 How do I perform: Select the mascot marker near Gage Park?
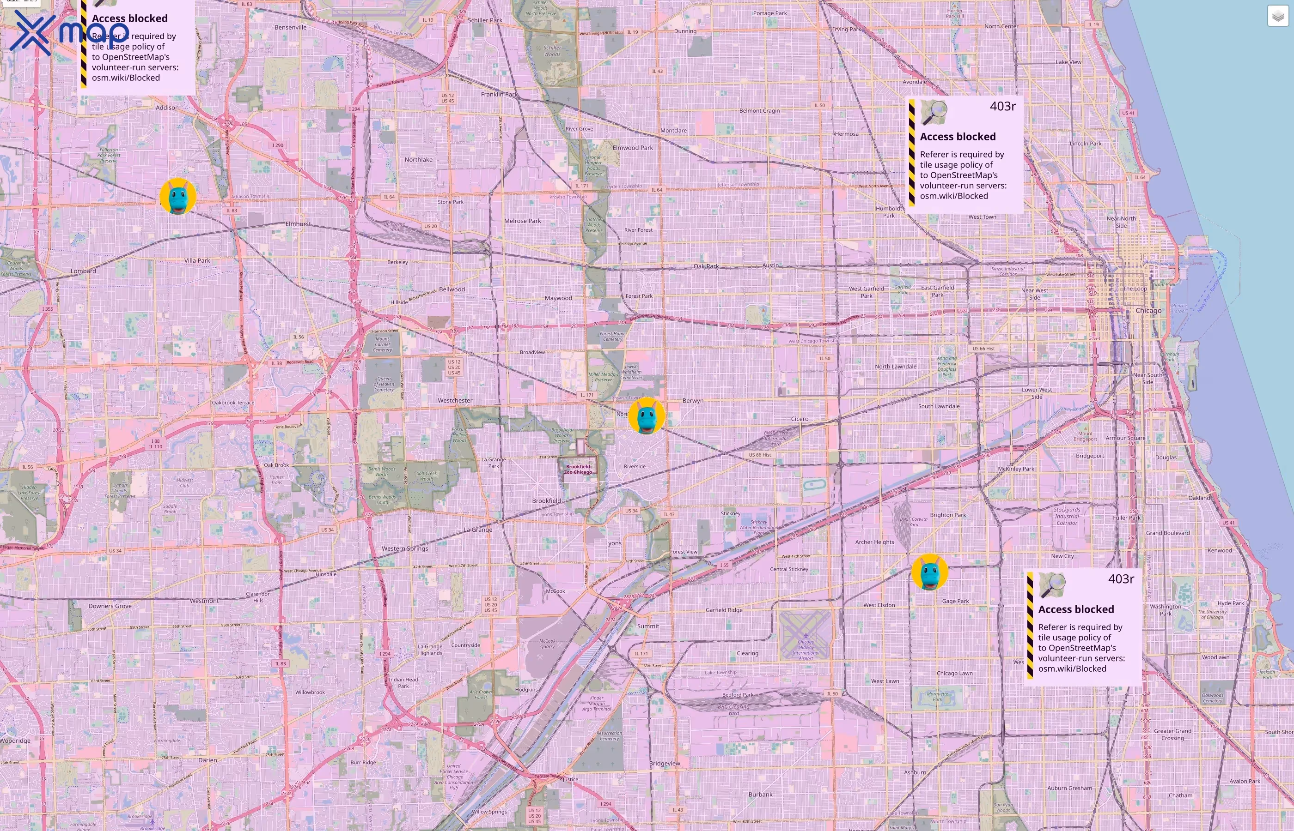pos(929,572)
